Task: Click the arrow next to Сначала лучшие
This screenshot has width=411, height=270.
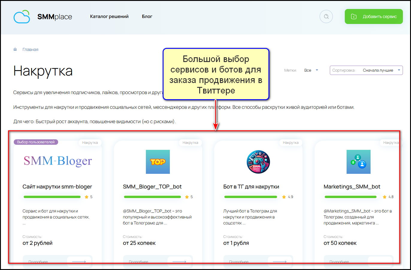Action: coord(399,70)
